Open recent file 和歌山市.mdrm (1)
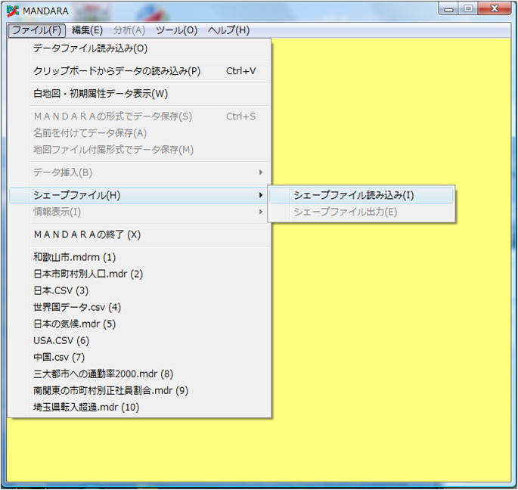Screen dimensions: 518x490 point(141,257)
